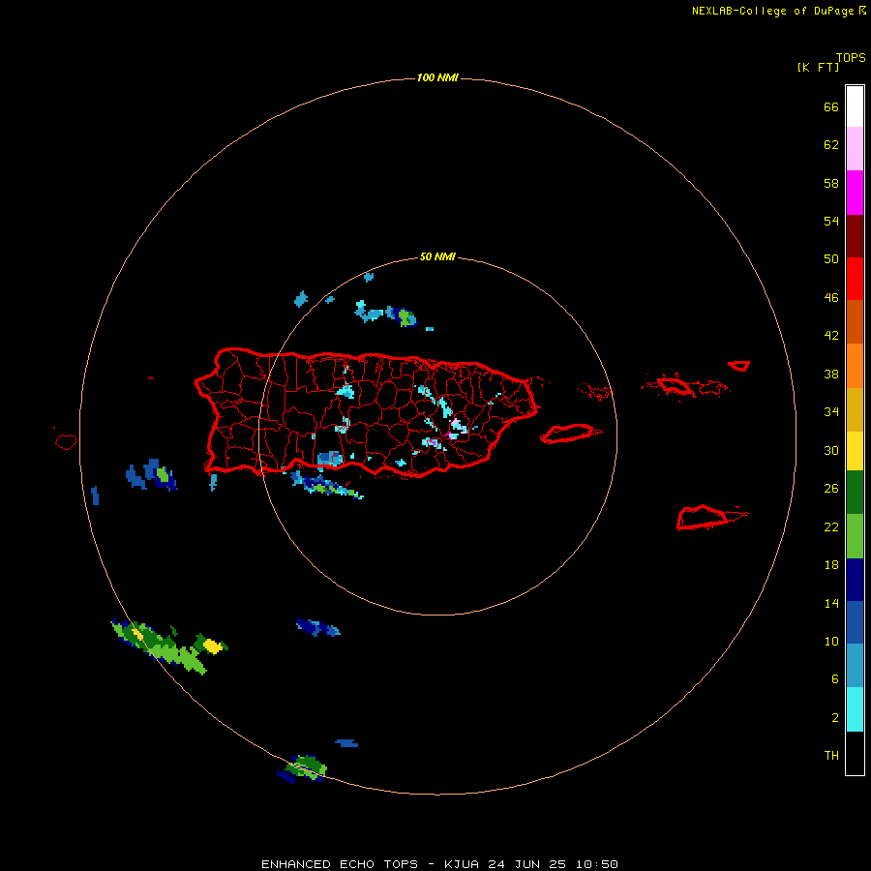Image resolution: width=871 pixels, height=871 pixels.
Task: Select legend value 10
Action: point(831,641)
